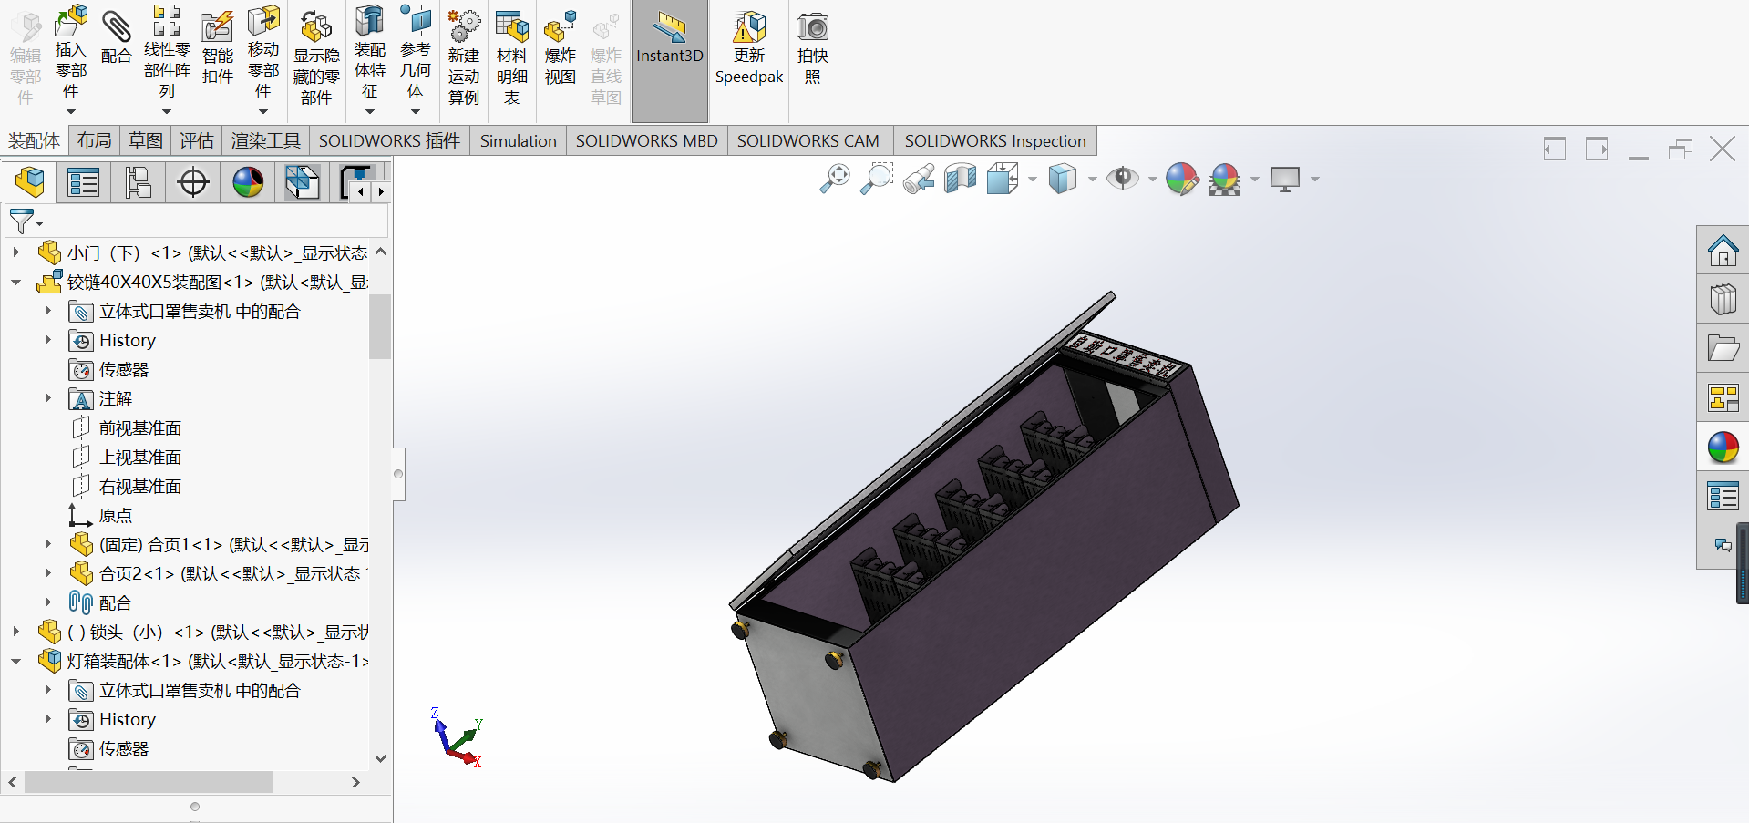This screenshot has height=823, width=1749.
Task: Click the Zoom to Area magnifier icon
Action: 877,179
